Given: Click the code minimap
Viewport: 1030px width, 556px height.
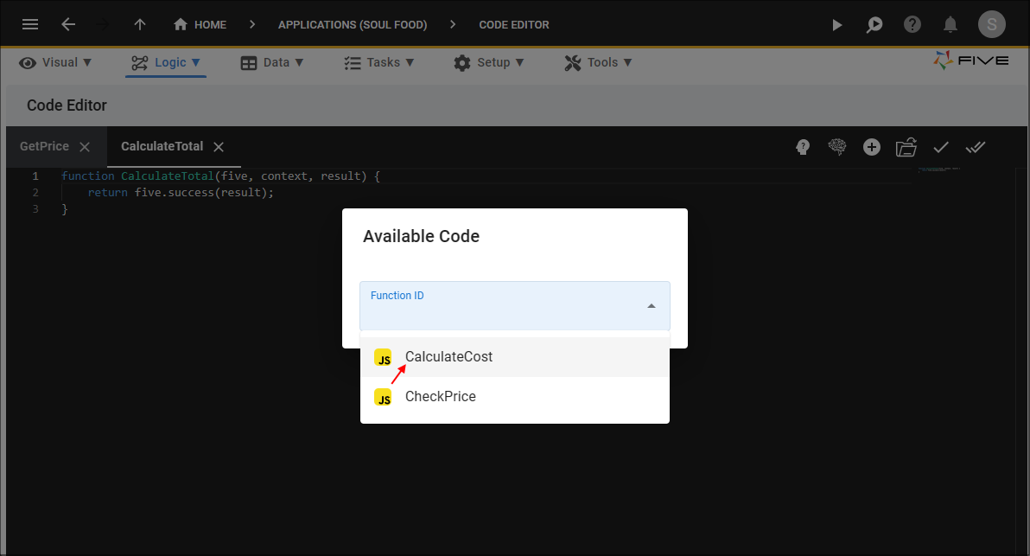Looking at the screenshot, I should coord(939,170).
